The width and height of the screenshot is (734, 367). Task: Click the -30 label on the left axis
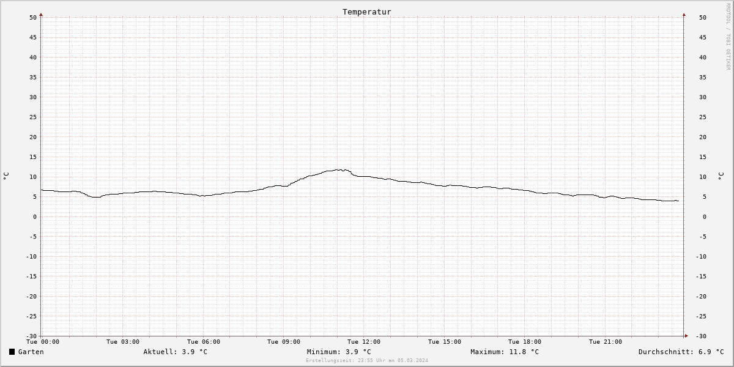(31, 336)
